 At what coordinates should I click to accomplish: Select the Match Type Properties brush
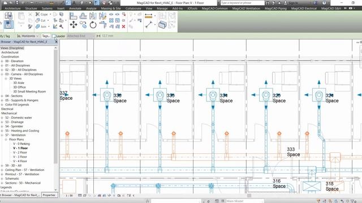pos(30,27)
